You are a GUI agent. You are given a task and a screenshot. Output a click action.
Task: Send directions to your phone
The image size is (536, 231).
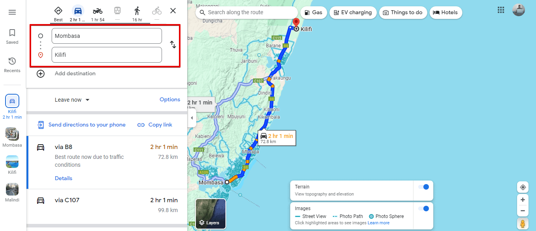[x=82, y=125]
